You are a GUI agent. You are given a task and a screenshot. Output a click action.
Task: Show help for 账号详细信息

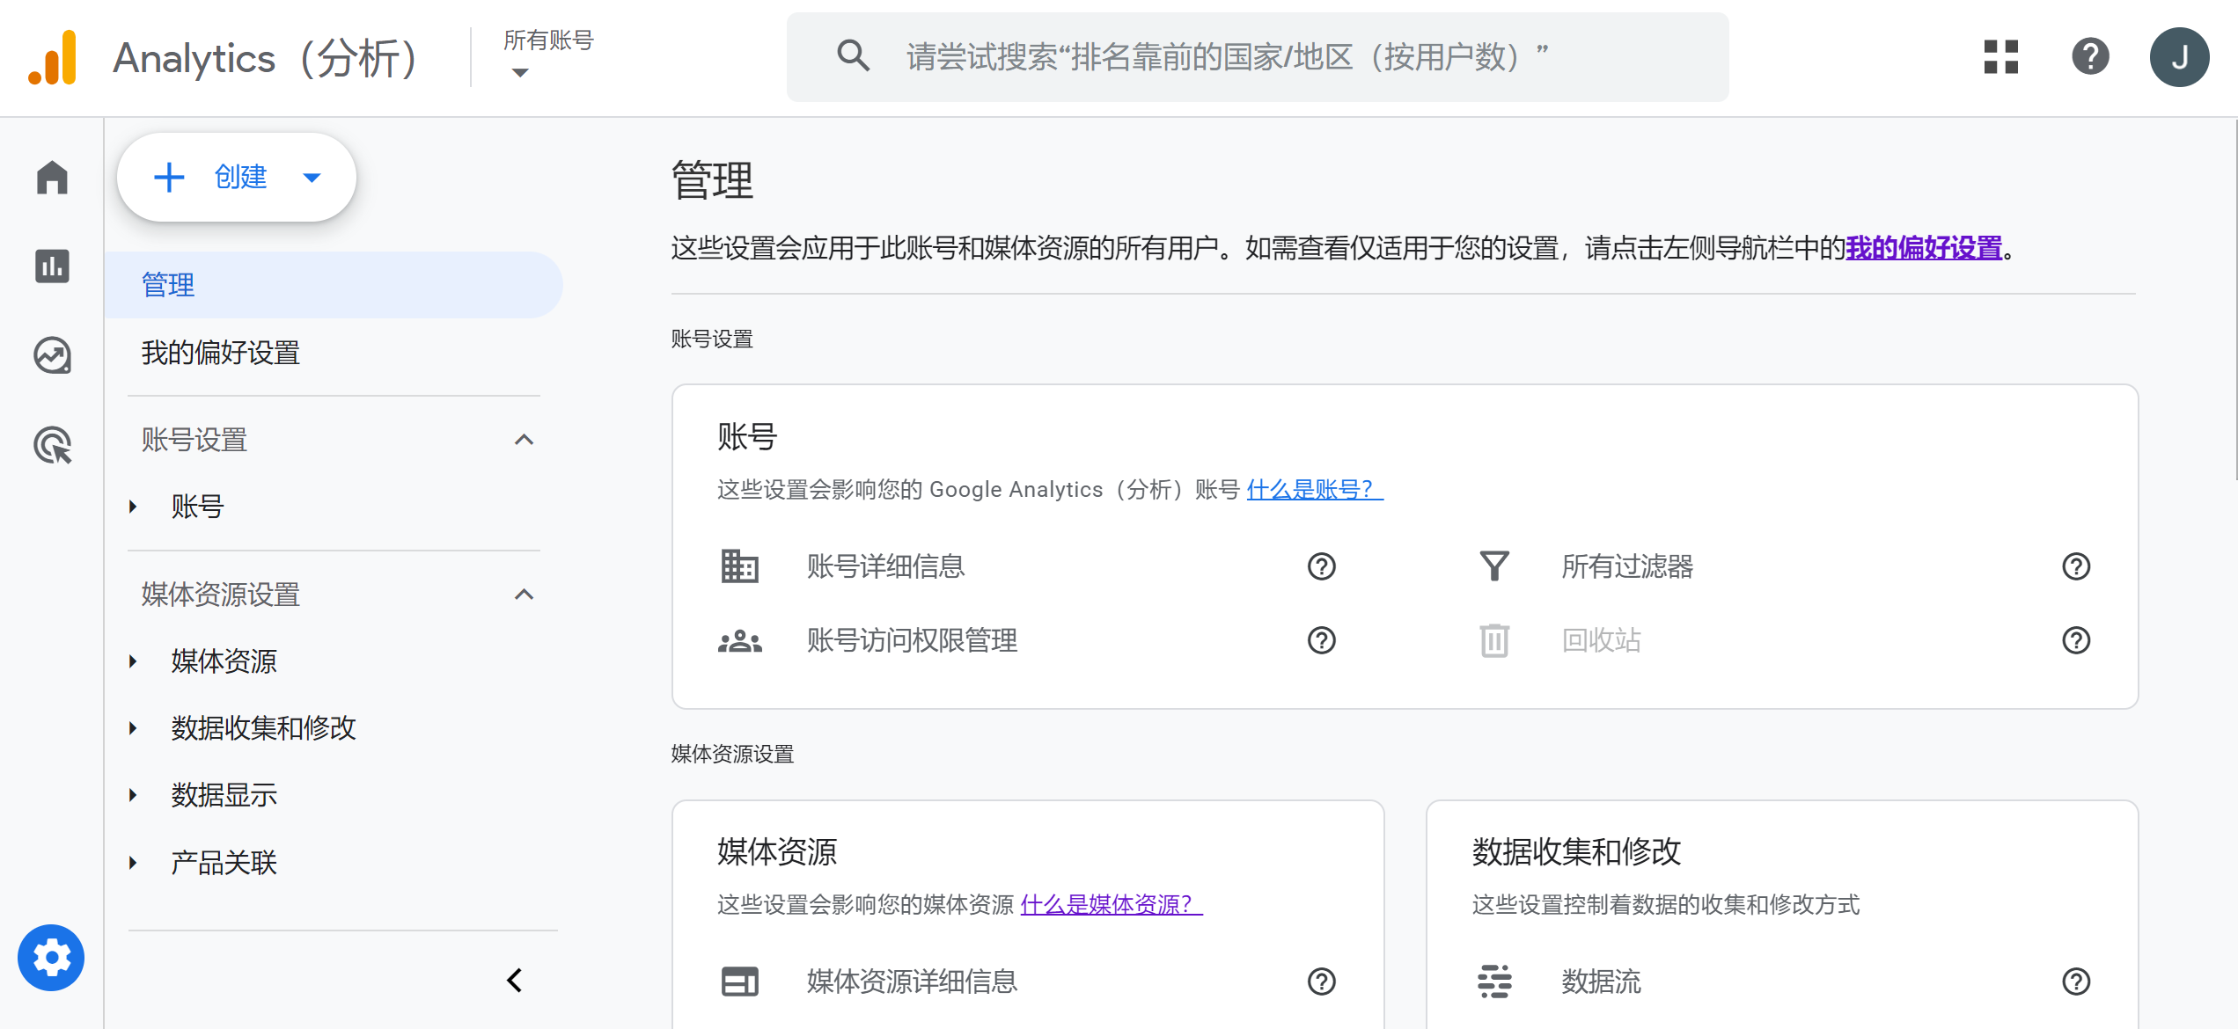point(1321,566)
